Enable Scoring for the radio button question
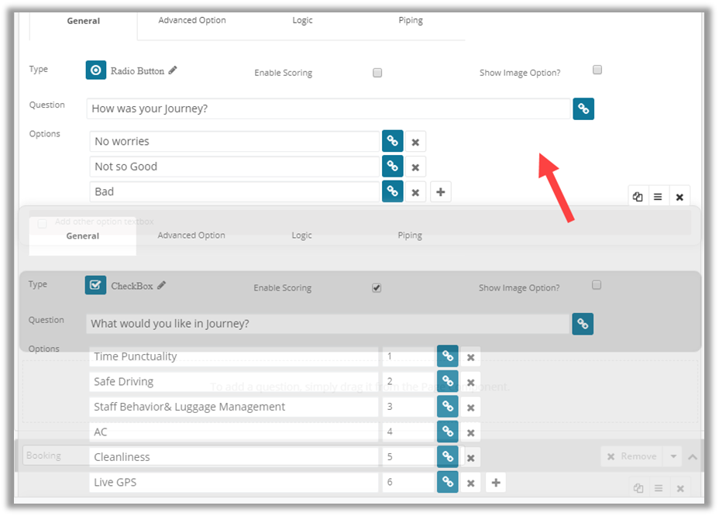The width and height of the screenshot is (719, 516). 377,73
